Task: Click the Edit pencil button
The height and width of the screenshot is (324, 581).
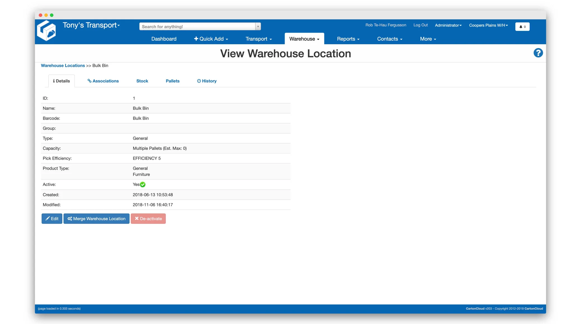Action: click(x=52, y=219)
